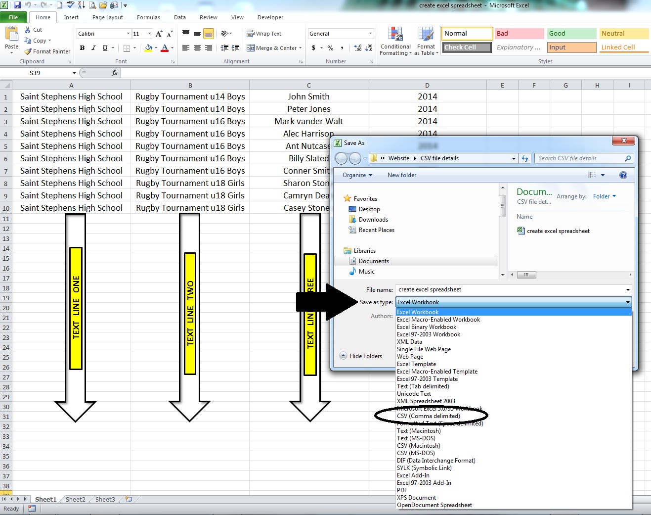Click New folder button
651x515 pixels.
click(x=401, y=175)
